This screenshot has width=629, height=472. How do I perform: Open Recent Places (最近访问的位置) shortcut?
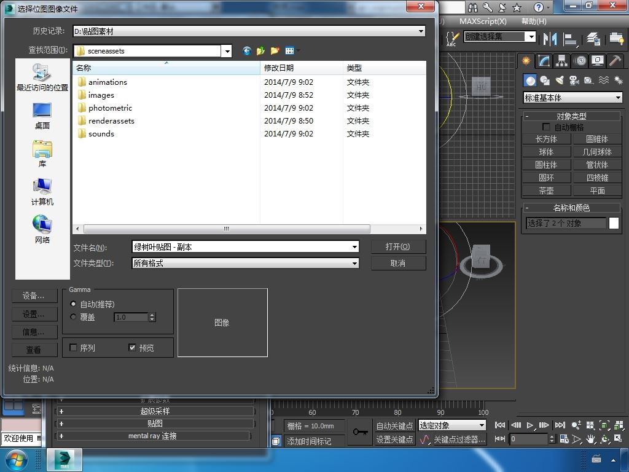click(42, 78)
